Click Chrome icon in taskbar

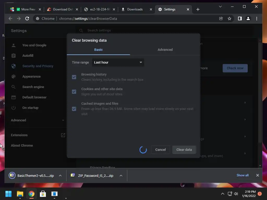[x=31, y=194]
